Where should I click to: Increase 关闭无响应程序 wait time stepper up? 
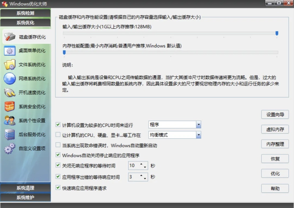click(141, 164)
